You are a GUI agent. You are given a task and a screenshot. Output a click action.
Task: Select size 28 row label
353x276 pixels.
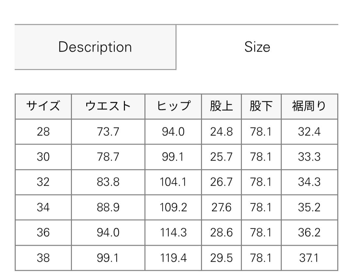coord(43,131)
